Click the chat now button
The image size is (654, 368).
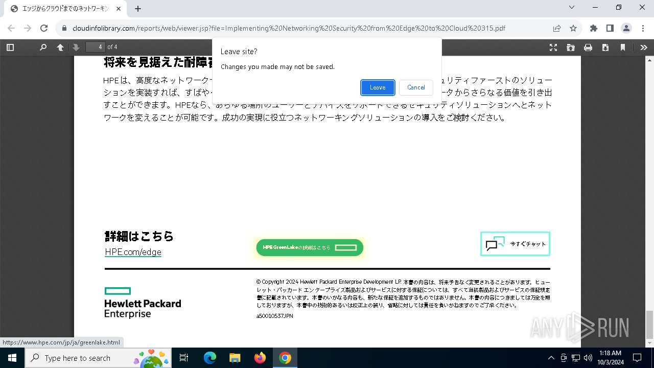515,244
